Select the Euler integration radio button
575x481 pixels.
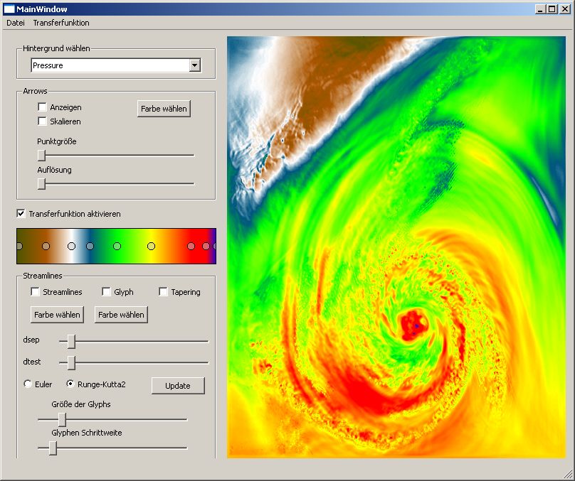28,384
